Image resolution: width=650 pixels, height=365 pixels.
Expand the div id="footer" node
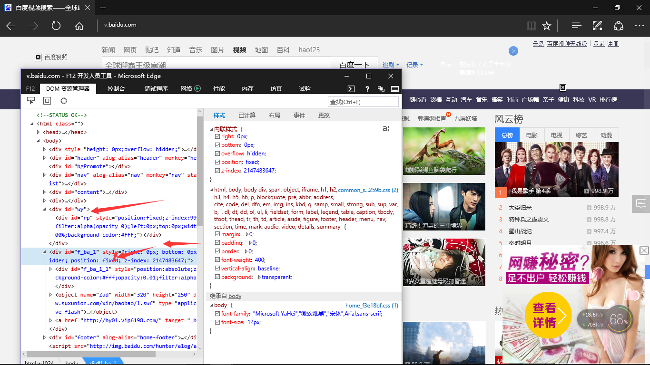click(x=45, y=337)
